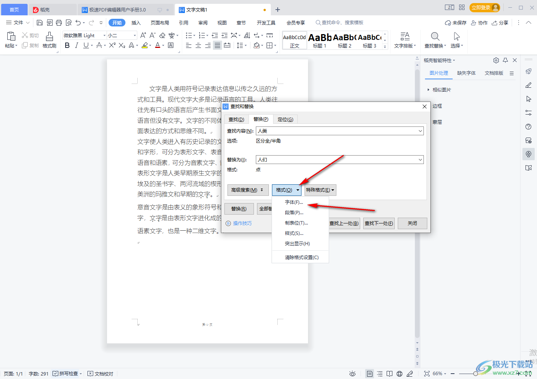
Task: Click 格式(O) dropdown button
Action: click(287, 190)
